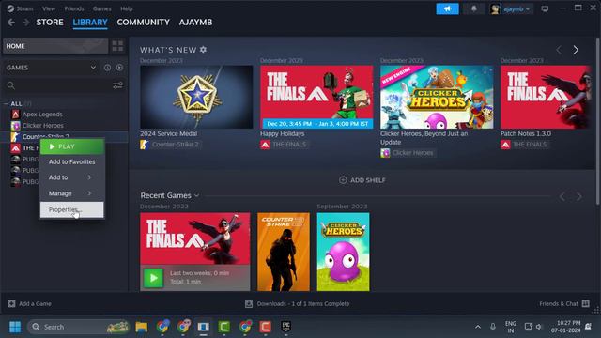Viewport: 601px width, 338px height.
Task: Open the Friends menu
Action: pyautogui.click(x=74, y=8)
